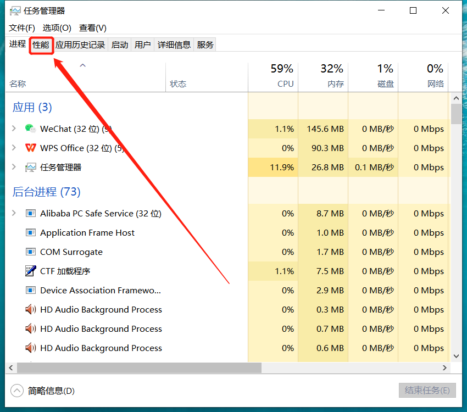Click the 应用 (3) group header
This screenshot has height=412, width=467.
tap(32, 107)
